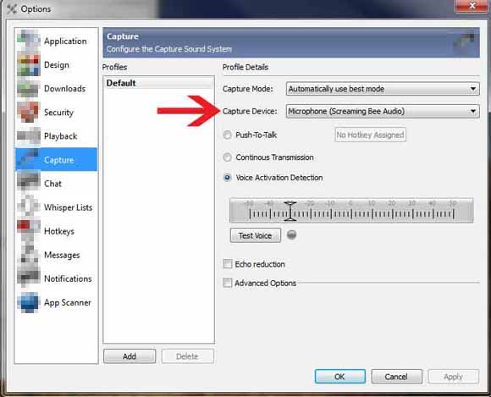Open the Capture Device dropdown
The width and height of the screenshot is (491, 397).
coord(383,111)
